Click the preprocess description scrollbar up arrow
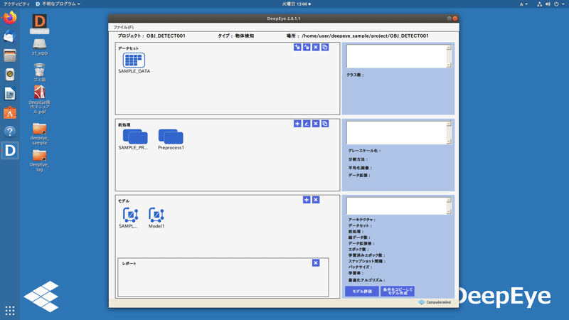This screenshot has height=320, width=569. (449, 124)
